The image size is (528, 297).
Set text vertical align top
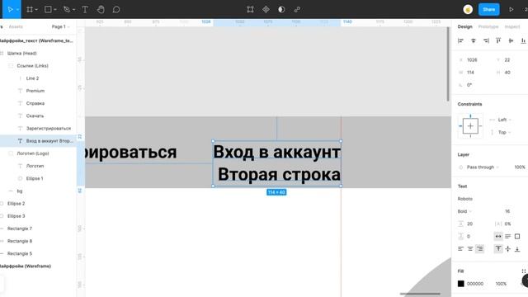(x=498, y=249)
